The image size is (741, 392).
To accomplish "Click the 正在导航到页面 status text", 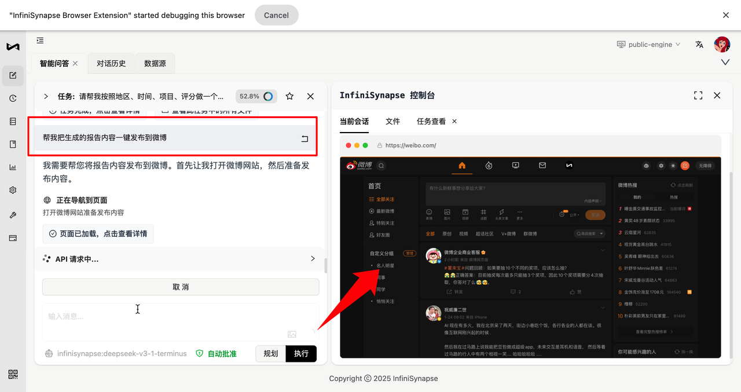I will [x=82, y=200].
